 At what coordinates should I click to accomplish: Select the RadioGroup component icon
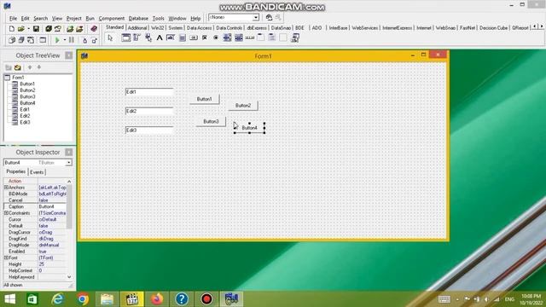coord(272,38)
